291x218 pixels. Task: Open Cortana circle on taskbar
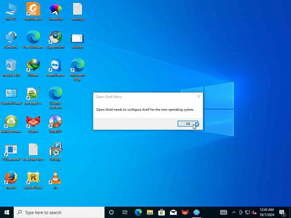(x=111, y=212)
